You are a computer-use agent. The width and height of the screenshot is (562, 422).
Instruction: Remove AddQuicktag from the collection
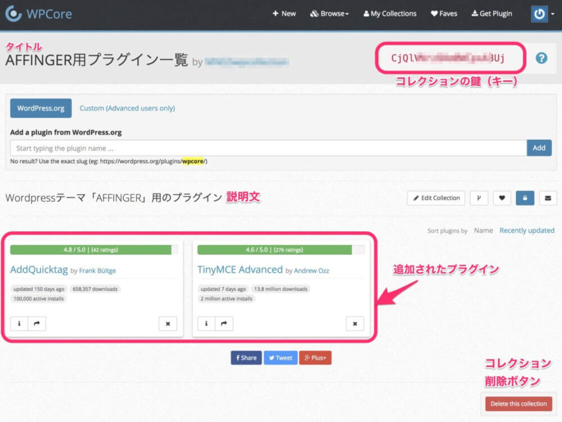[167, 324]
